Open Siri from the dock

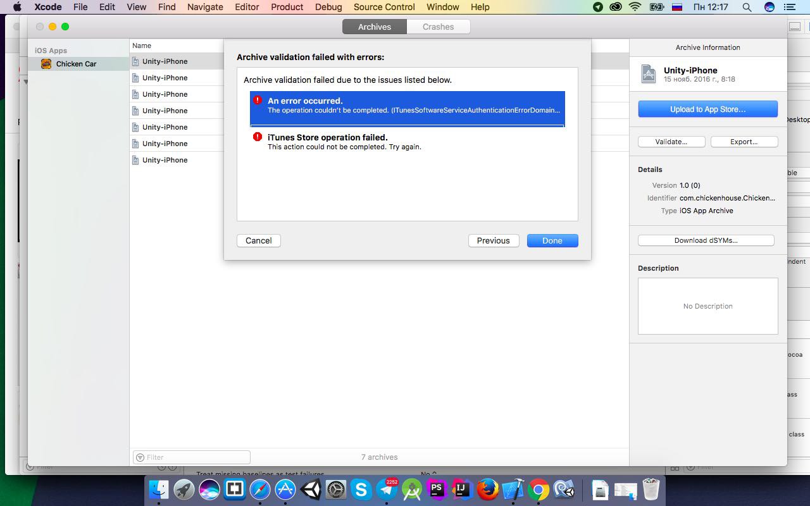click(x=209, y=490)
